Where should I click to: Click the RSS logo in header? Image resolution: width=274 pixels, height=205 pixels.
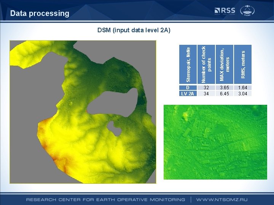tap(225, 11)
